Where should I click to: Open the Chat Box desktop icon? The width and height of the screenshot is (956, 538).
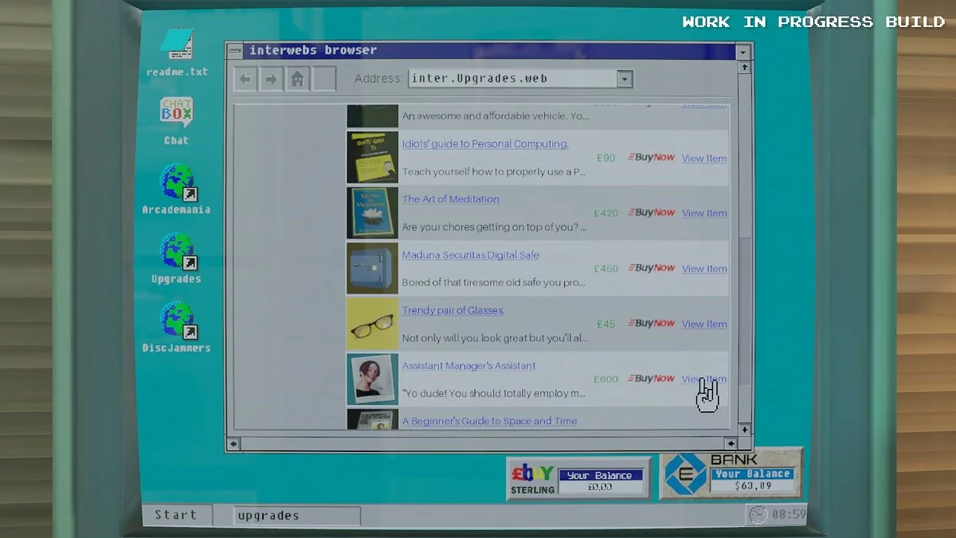(176, 121)
